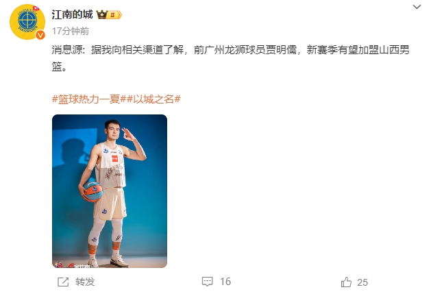Open comments via speech bubble icon
This screenshot has height=294, width=433.
point(208,282)
